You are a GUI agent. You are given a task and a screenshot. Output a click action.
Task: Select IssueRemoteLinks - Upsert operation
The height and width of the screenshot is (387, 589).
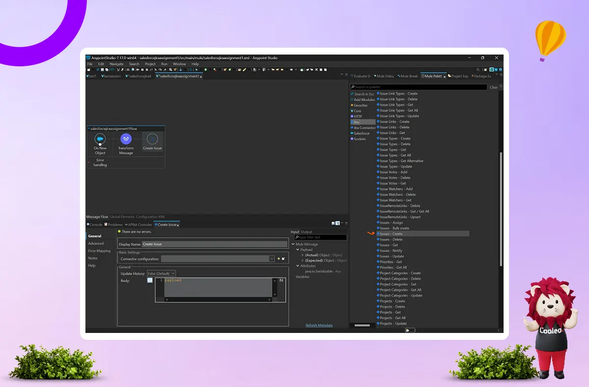tap(399, 217)
